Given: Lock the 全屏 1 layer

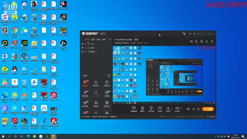Looking at the screenshot, I should (x=86, y=48).
